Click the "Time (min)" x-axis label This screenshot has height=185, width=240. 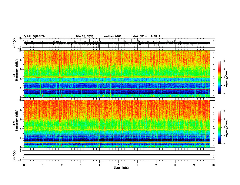[121, 168]
